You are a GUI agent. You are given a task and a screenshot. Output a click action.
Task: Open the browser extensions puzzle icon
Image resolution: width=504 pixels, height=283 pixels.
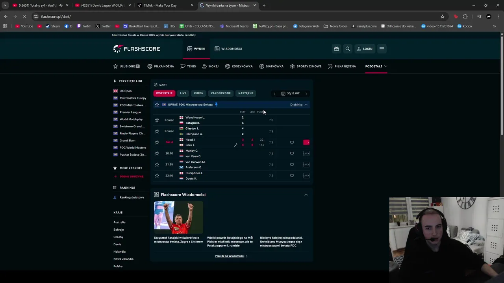click(x=465, y=17)
